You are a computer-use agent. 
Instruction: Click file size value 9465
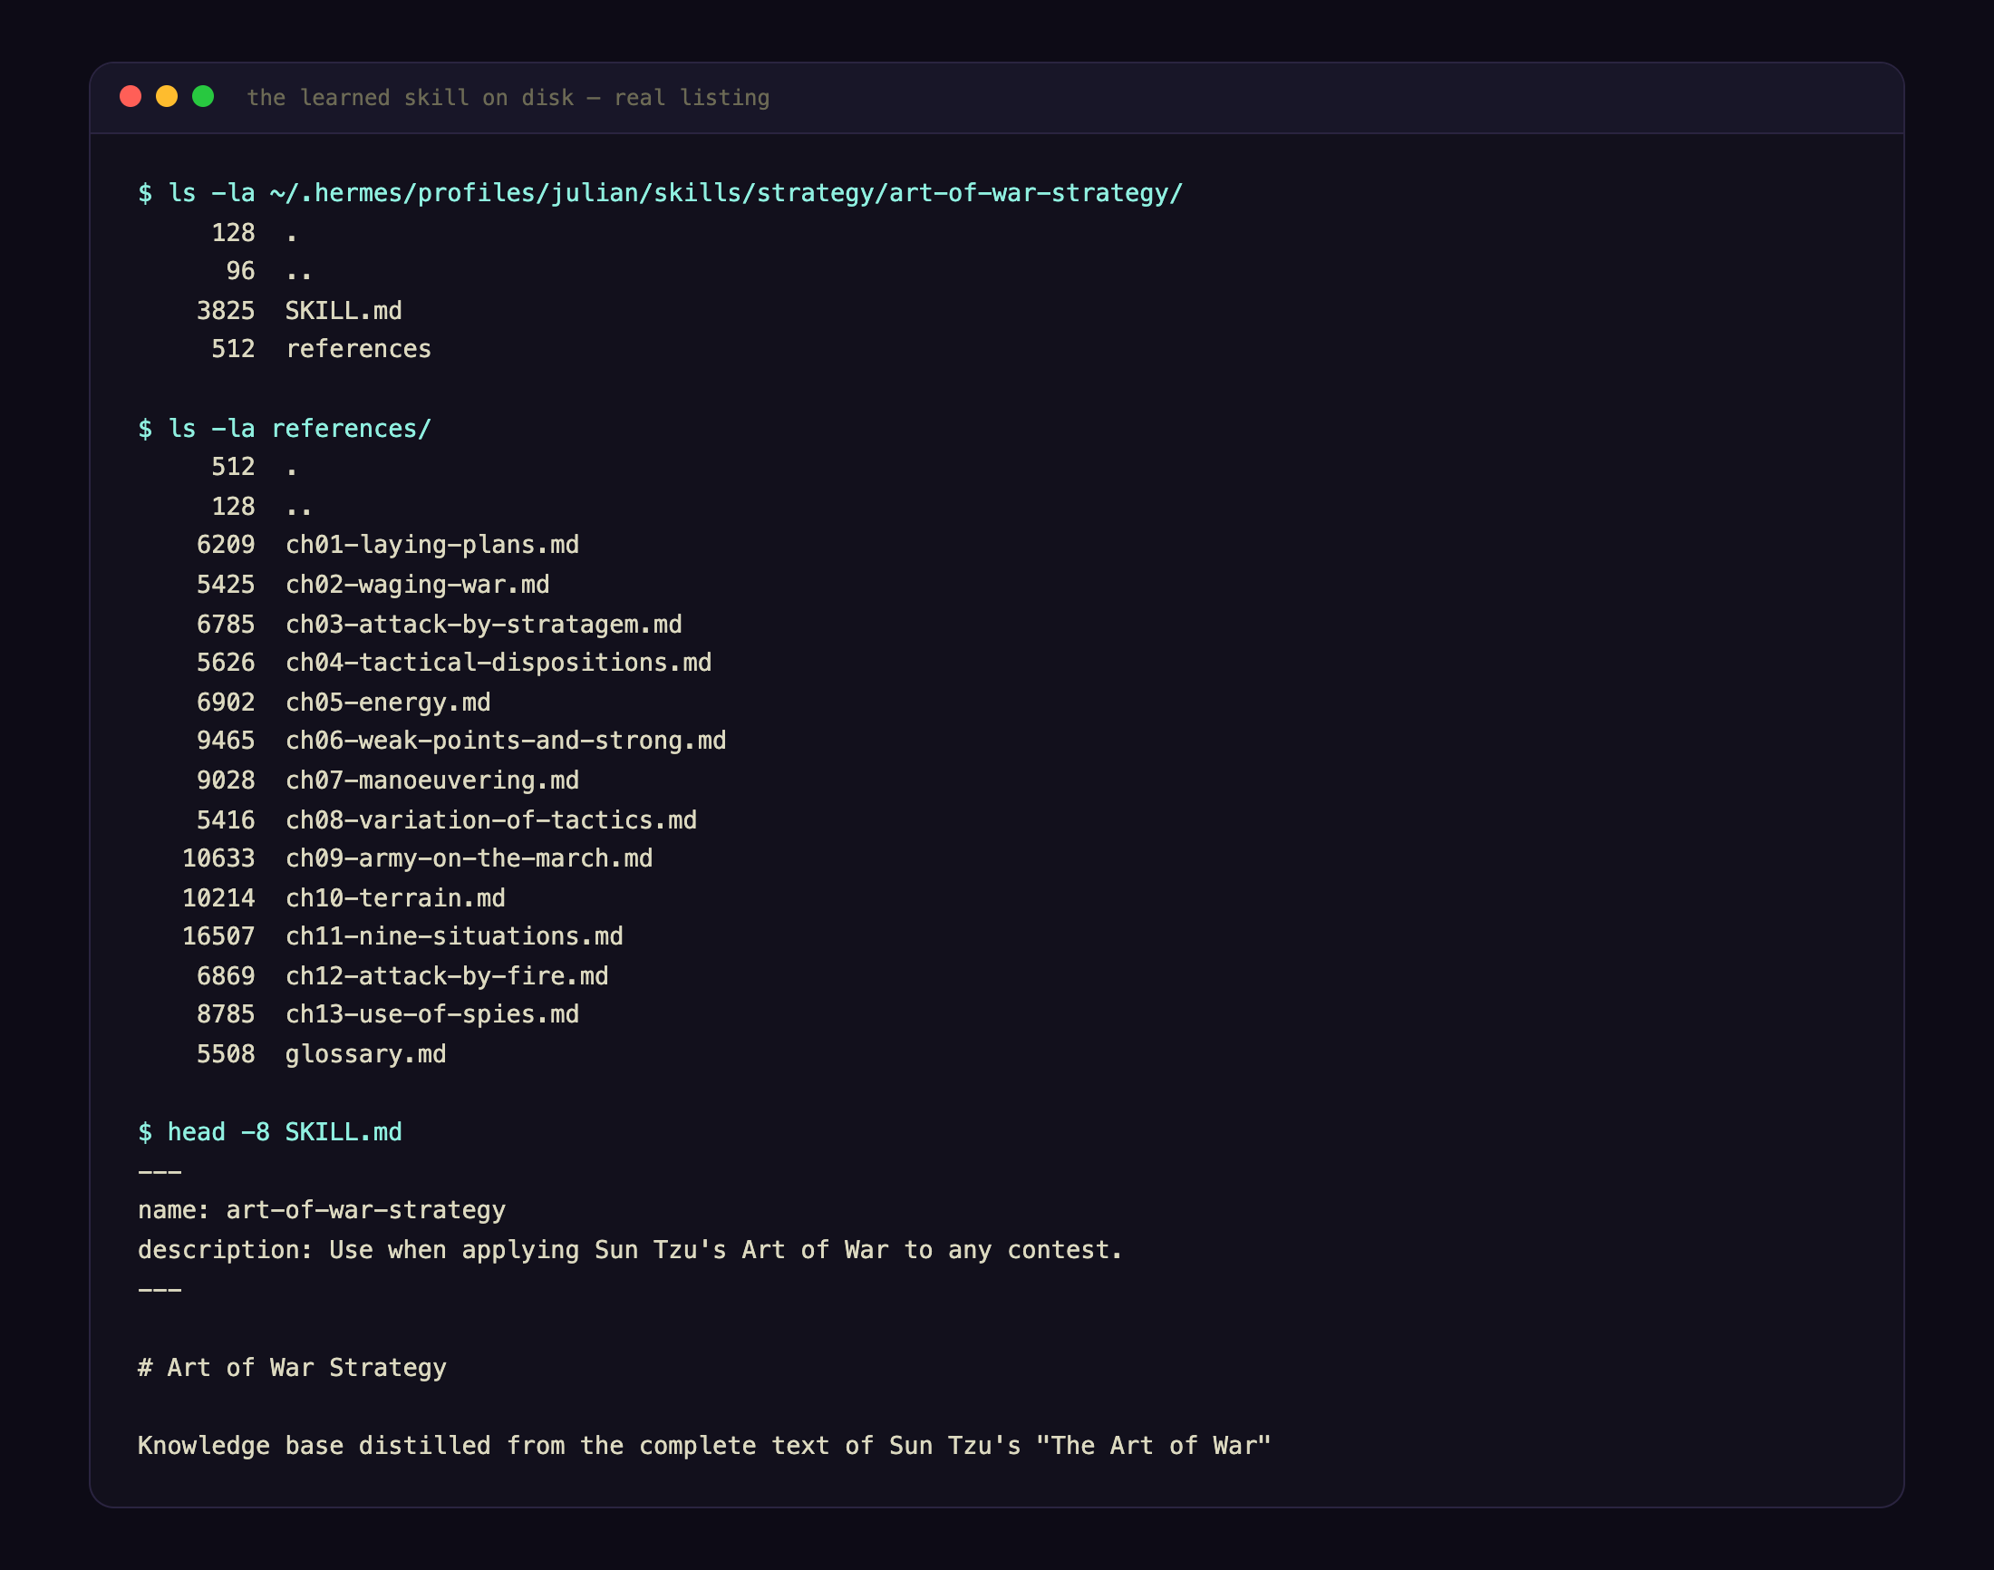pos(225,741)
